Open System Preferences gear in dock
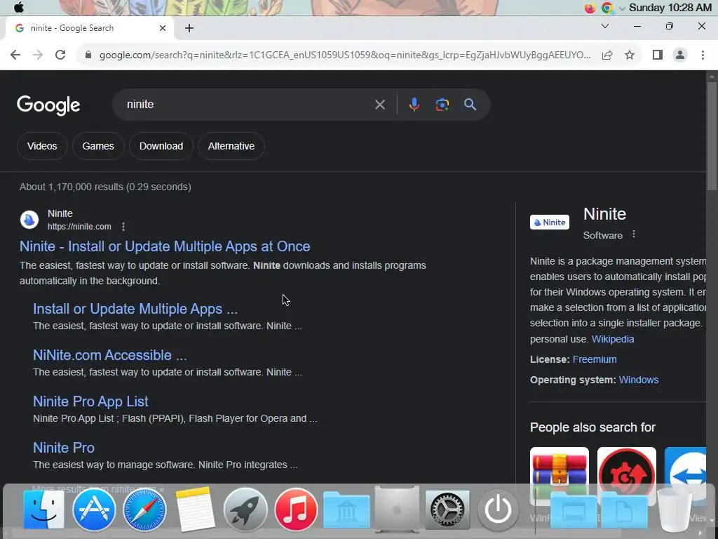Image resolution: width=718 pixels, height=539 pixels. (x=447, y=510)
